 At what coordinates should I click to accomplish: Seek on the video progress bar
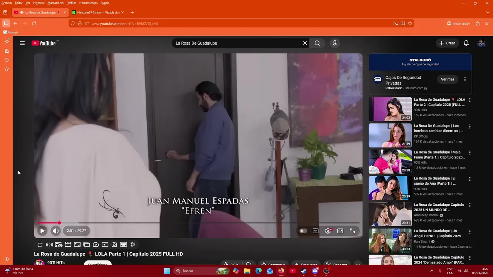pos(198,223)
